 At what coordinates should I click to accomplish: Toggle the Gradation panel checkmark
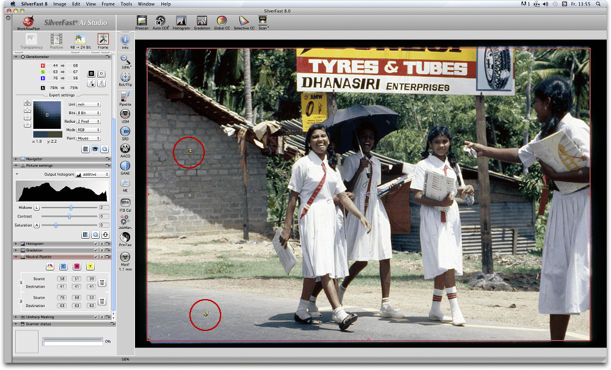(x=97, y=250)
